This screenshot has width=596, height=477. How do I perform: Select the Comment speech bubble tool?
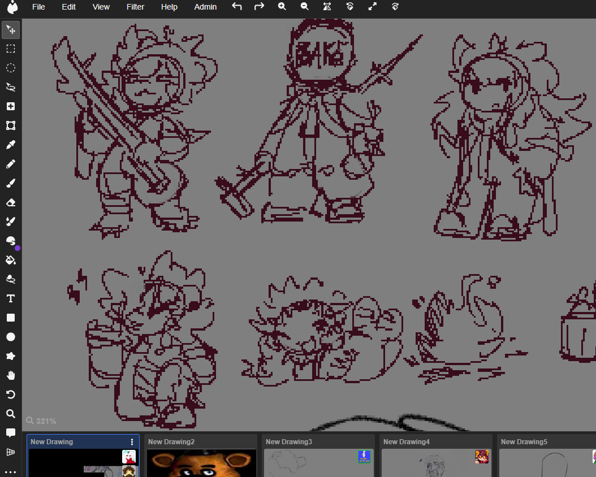[11, 433]
